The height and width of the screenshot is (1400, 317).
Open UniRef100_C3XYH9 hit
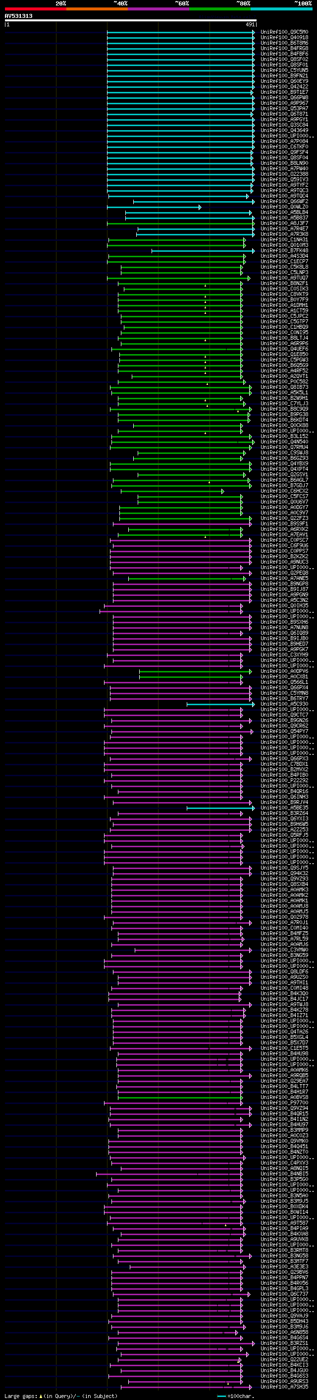(284, 655)
